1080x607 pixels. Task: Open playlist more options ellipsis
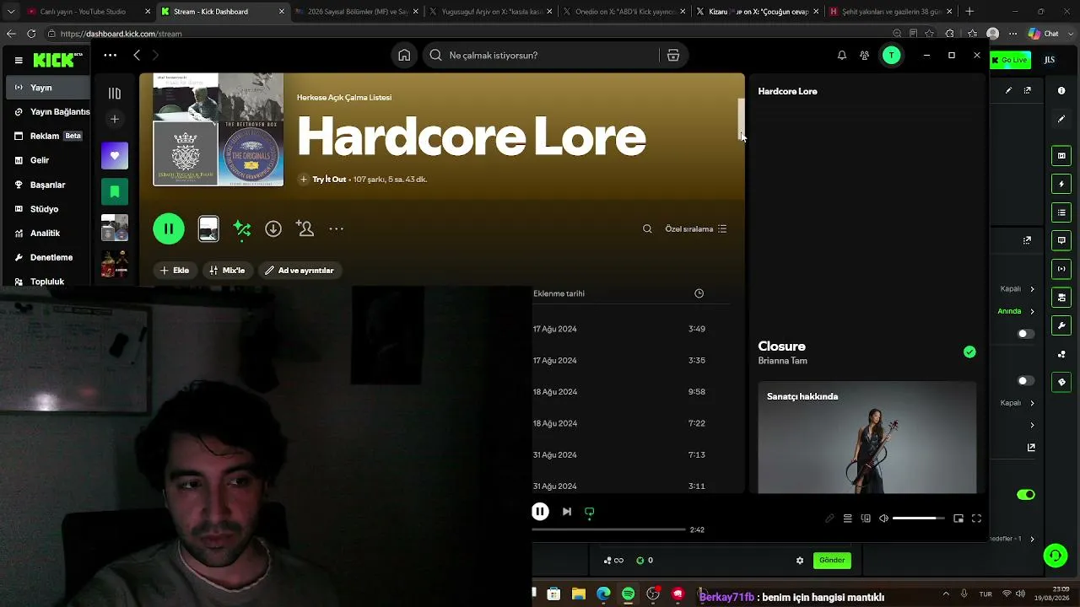point(336,228)
